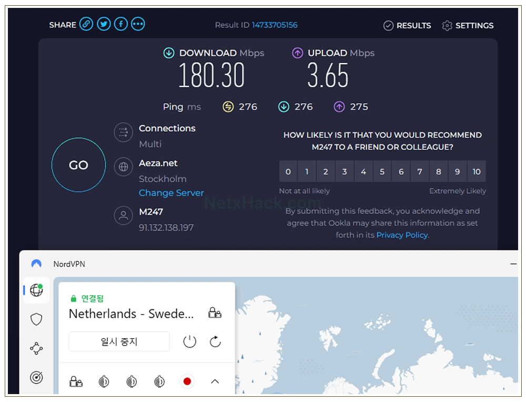Select rating 10 for recommendation

477,171
